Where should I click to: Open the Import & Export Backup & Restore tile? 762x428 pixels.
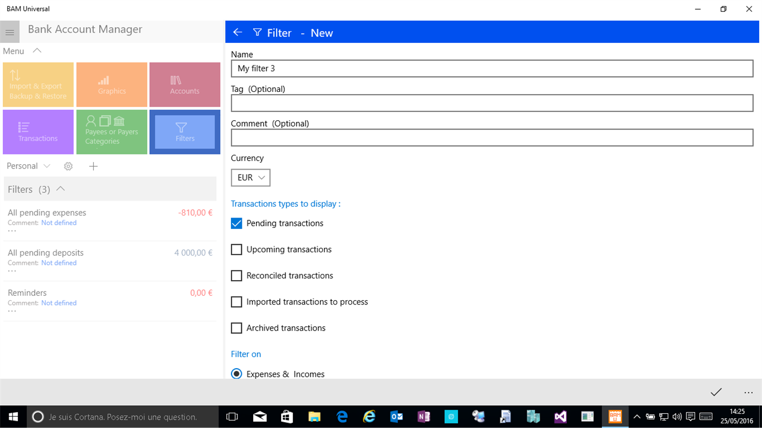38,84
